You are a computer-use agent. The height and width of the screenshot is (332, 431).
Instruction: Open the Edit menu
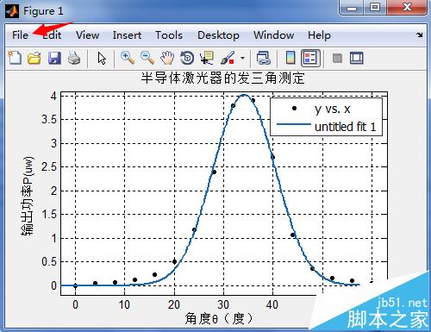click(x=52, y=35)
